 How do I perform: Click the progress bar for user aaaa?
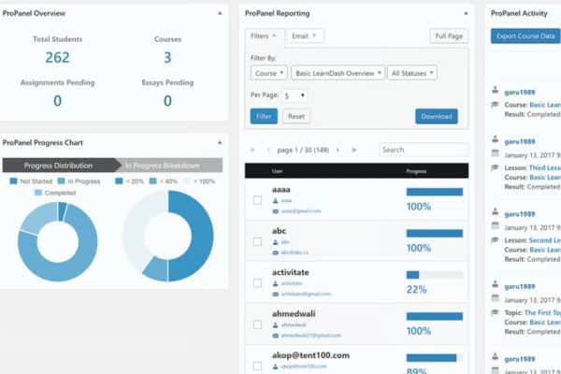(435, 193)
